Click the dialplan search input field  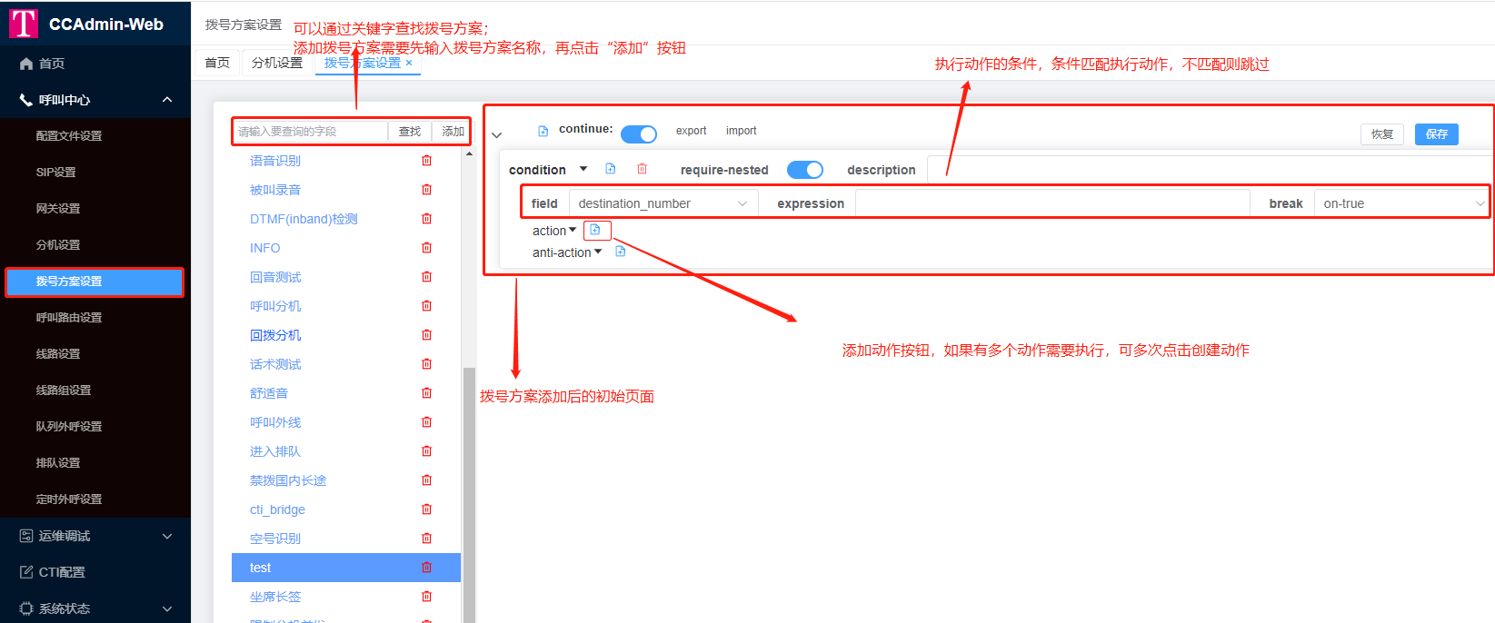(x=310, y=132)
